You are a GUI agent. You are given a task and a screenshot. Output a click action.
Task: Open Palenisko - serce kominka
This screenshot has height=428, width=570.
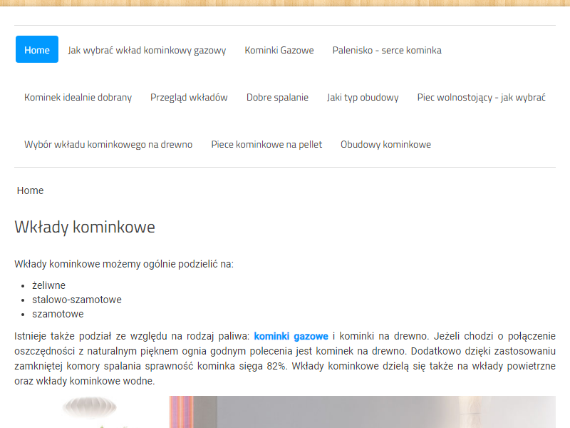click(x=387, y=50)
